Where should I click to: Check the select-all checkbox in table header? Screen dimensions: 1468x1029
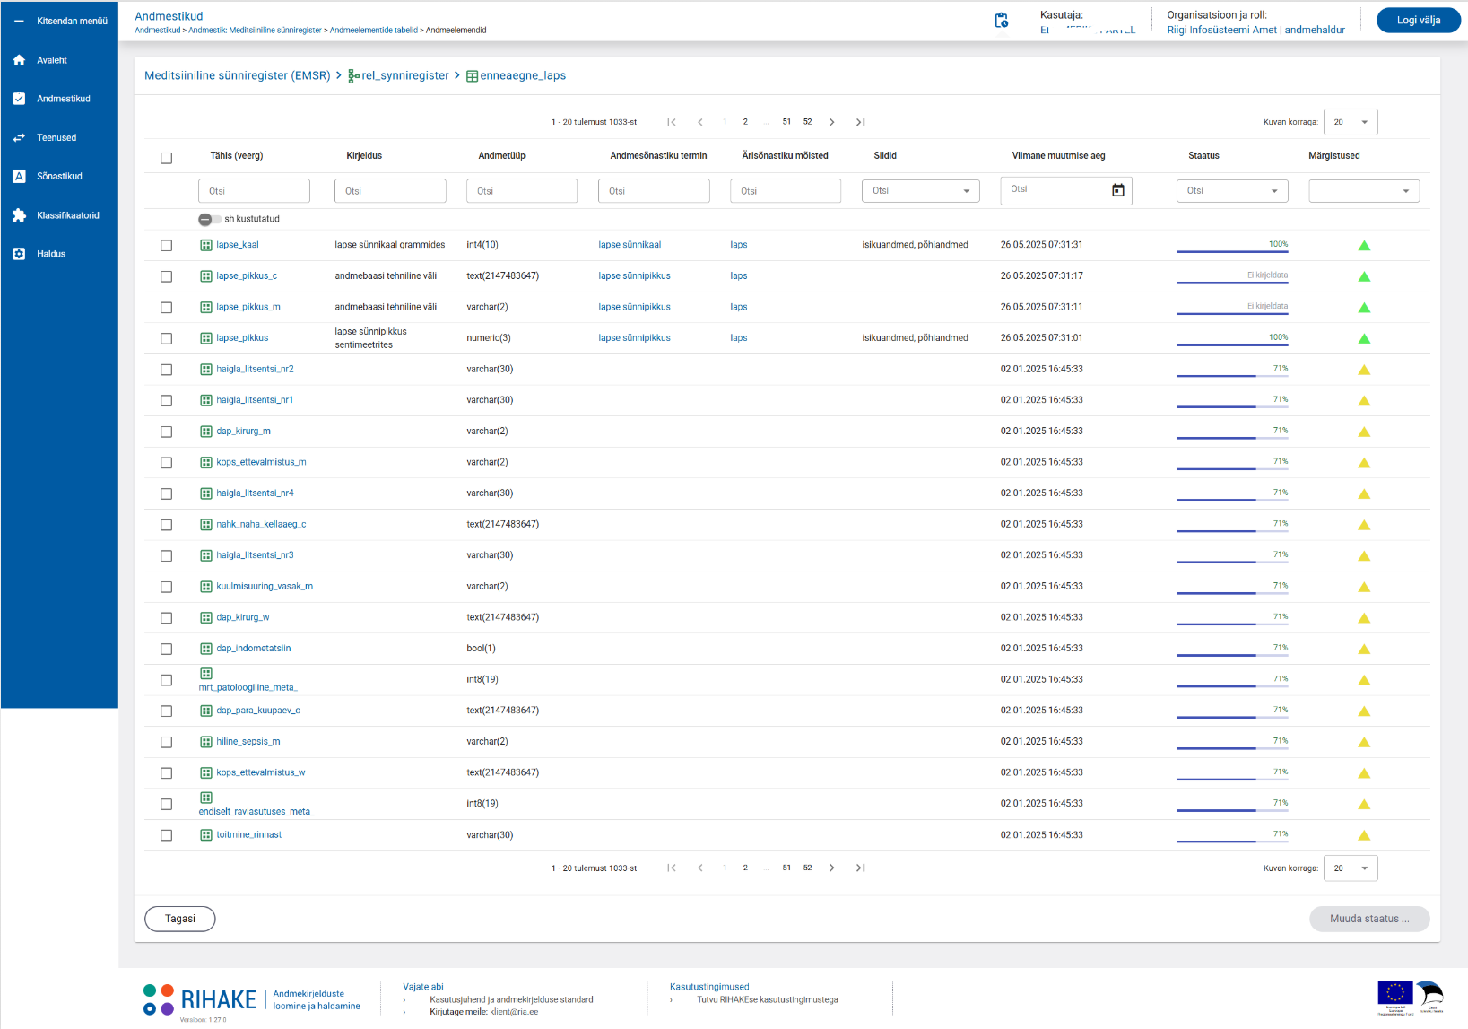coord(166,158)
